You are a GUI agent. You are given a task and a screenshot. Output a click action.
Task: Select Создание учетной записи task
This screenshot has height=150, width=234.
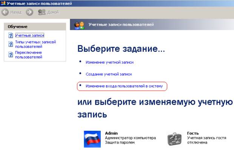tap(109, 74)
